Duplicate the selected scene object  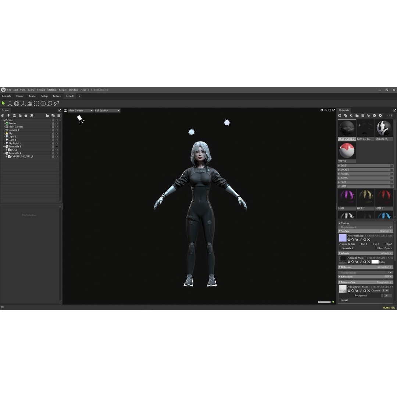click(53, 115)
